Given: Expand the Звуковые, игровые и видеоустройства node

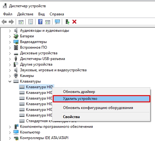Looking at the screenshot, I should [x=10, y=70].
